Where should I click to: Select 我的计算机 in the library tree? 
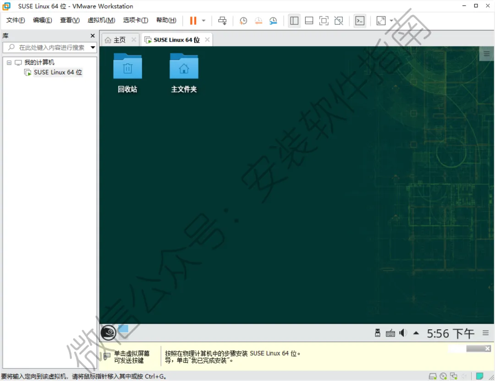(39, 62)
